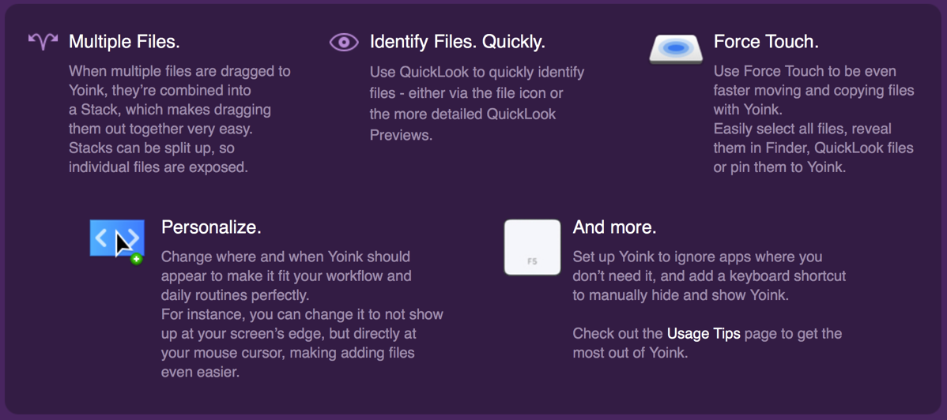This screenshot has height=420, width=947.
Task: Click the "Identify Files. Quickly." heading
Action: (x=458, y=42)
